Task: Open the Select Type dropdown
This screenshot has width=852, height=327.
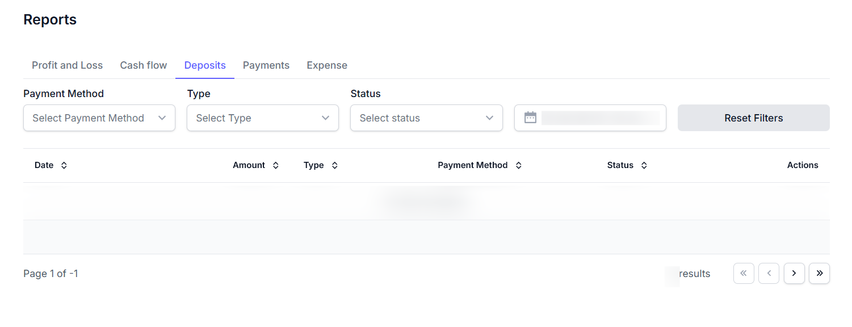Action: point(263,118)
